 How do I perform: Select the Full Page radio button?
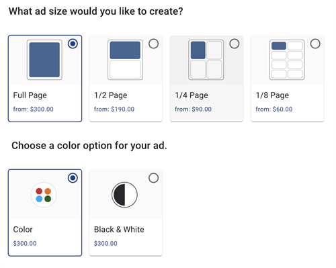(73, 44)
